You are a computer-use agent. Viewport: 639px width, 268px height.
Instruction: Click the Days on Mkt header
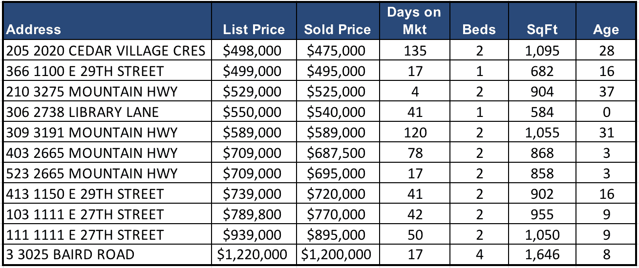(414, 21)
